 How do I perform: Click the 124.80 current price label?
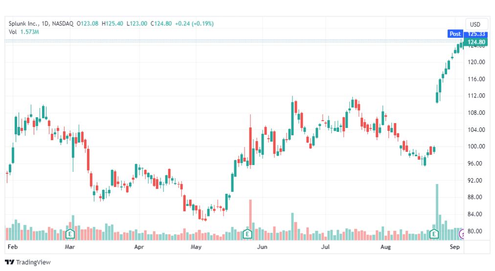point(476,42)
